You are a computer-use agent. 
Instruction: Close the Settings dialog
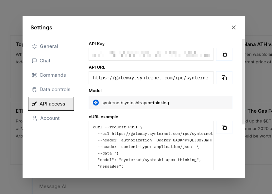click(x=234, y=27)
